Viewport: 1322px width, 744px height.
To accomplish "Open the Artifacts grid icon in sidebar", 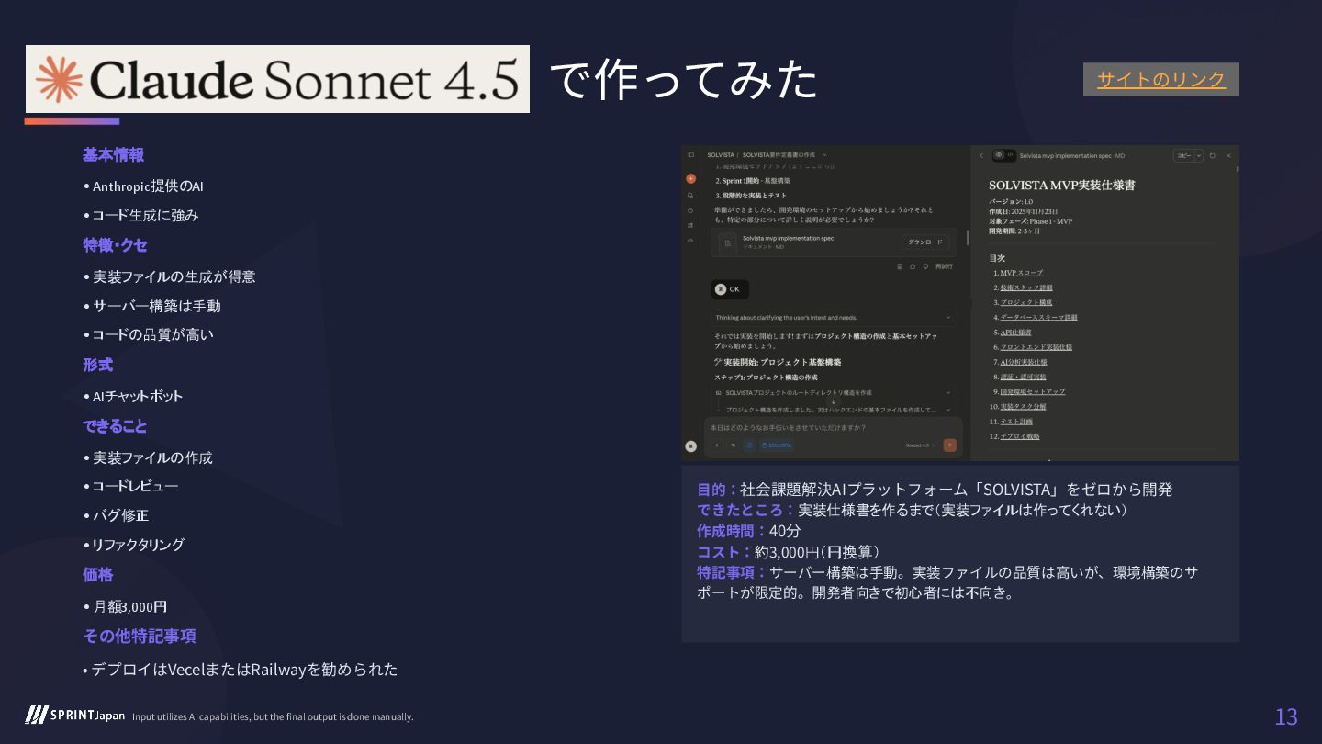I will 690,225.
